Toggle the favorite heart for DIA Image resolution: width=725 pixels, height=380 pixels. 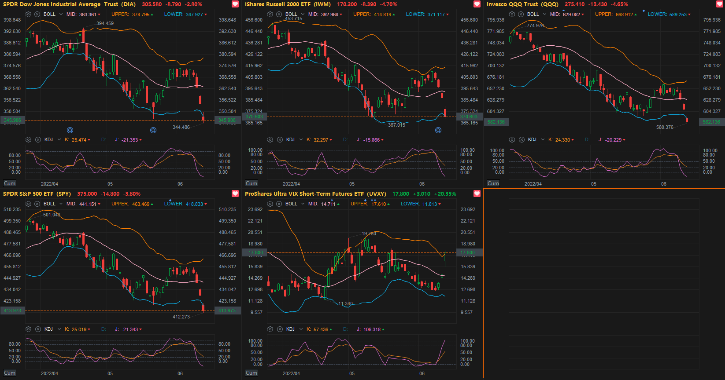(x=235, y=4)
